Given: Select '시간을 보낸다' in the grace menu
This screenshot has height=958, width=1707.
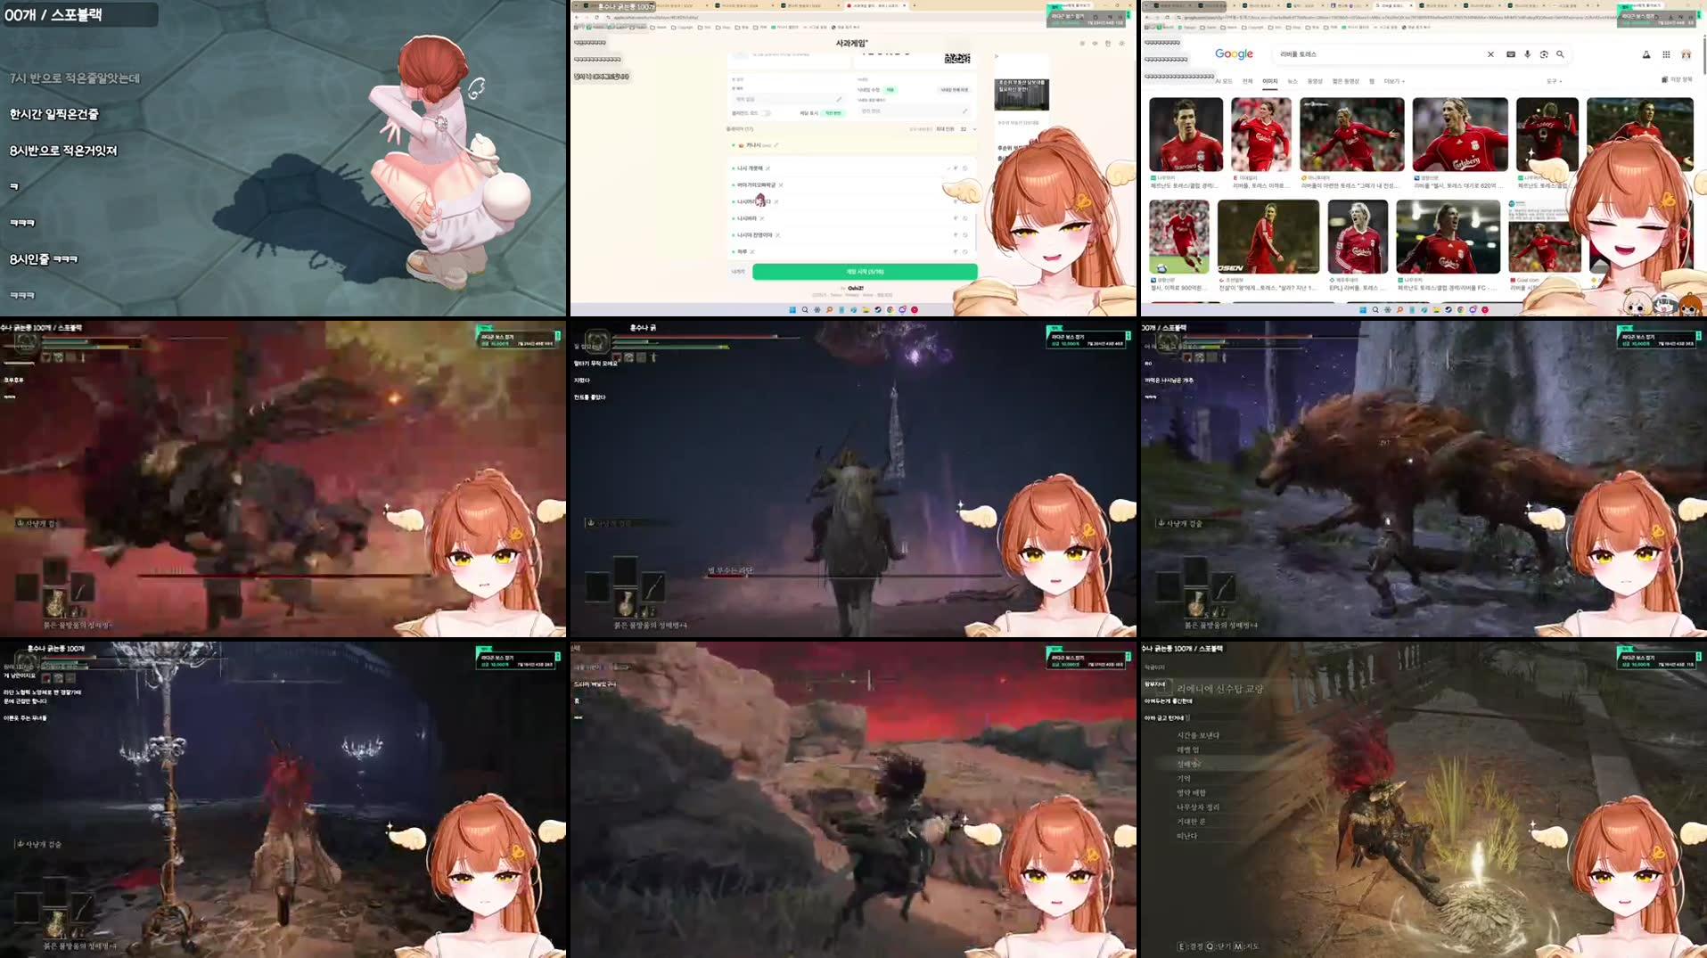Looking at the screenshot, I should (1198, 735).
